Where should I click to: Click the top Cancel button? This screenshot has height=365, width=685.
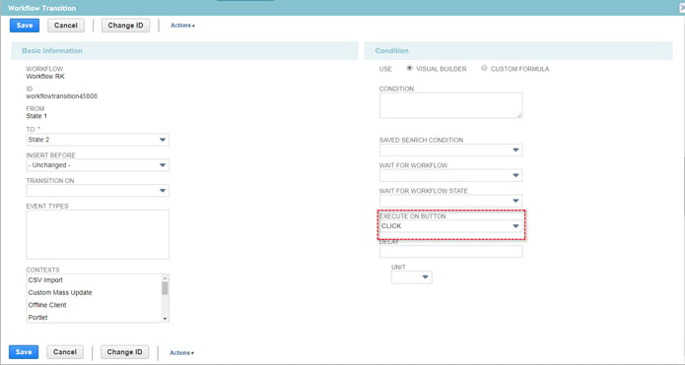(x=66, y=26)
